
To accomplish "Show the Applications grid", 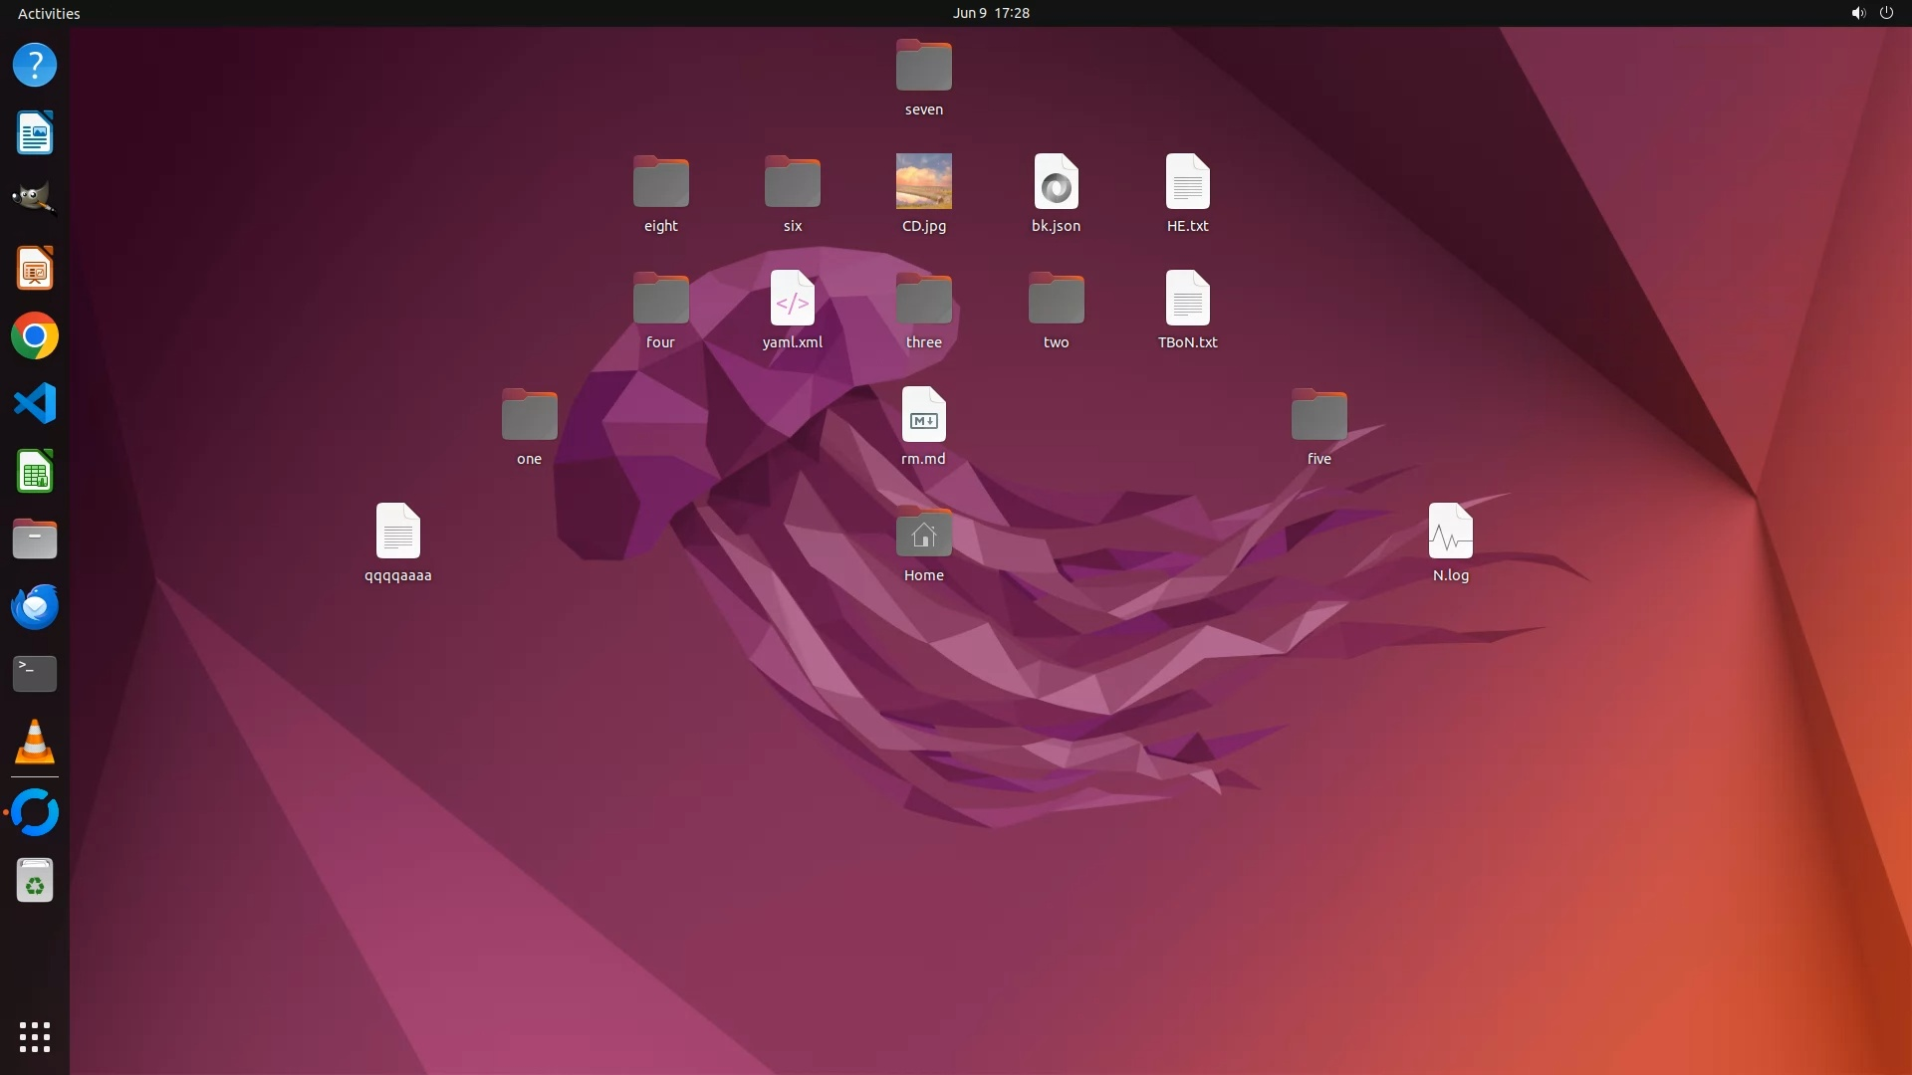I will point(35,1036).
